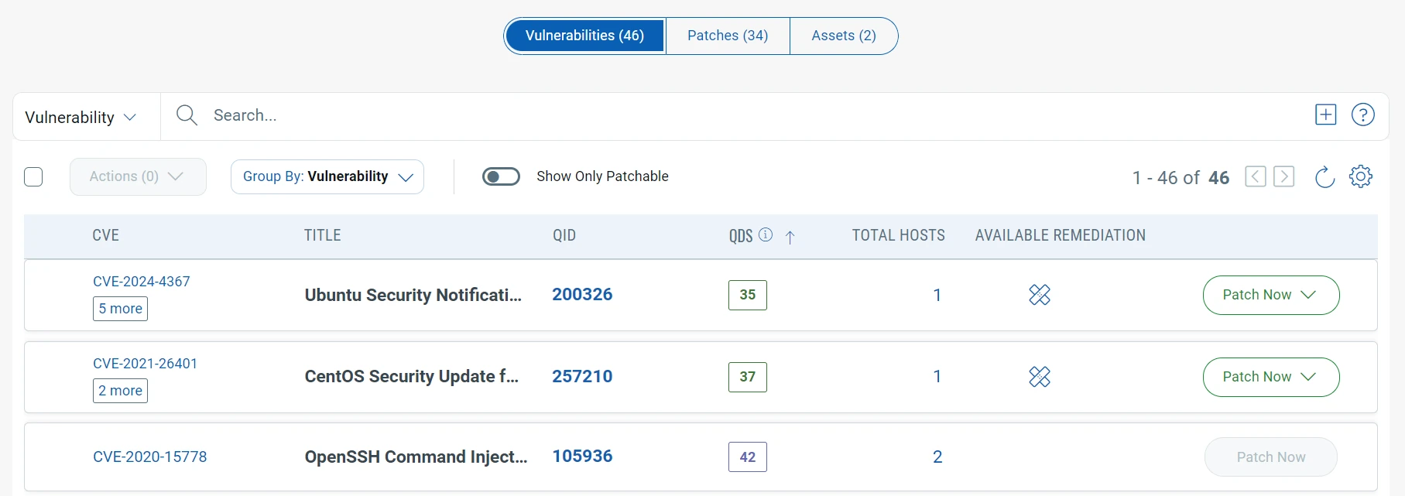Click the search magnifier icon

187,115
